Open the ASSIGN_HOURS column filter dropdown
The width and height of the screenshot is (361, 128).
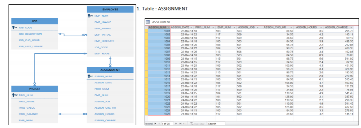(x=321, y=28)
